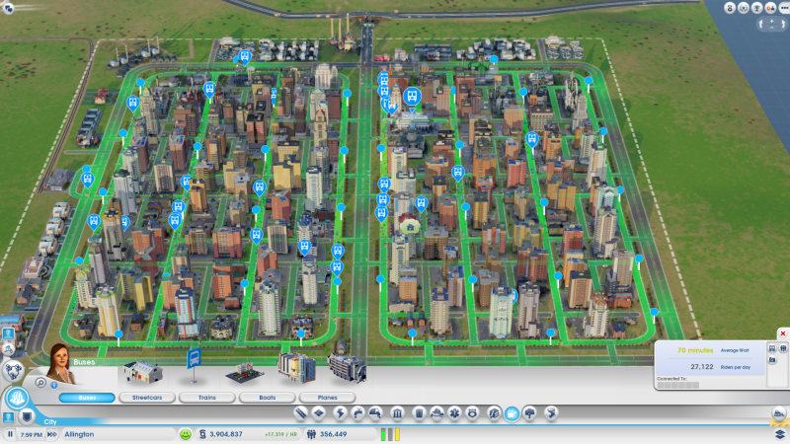Click the bulldozer demolish tool
This screenshot has width=790, height=444.
coord(779,413)
